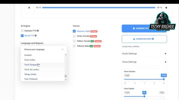Click the 100% speed maximum label

162,92
